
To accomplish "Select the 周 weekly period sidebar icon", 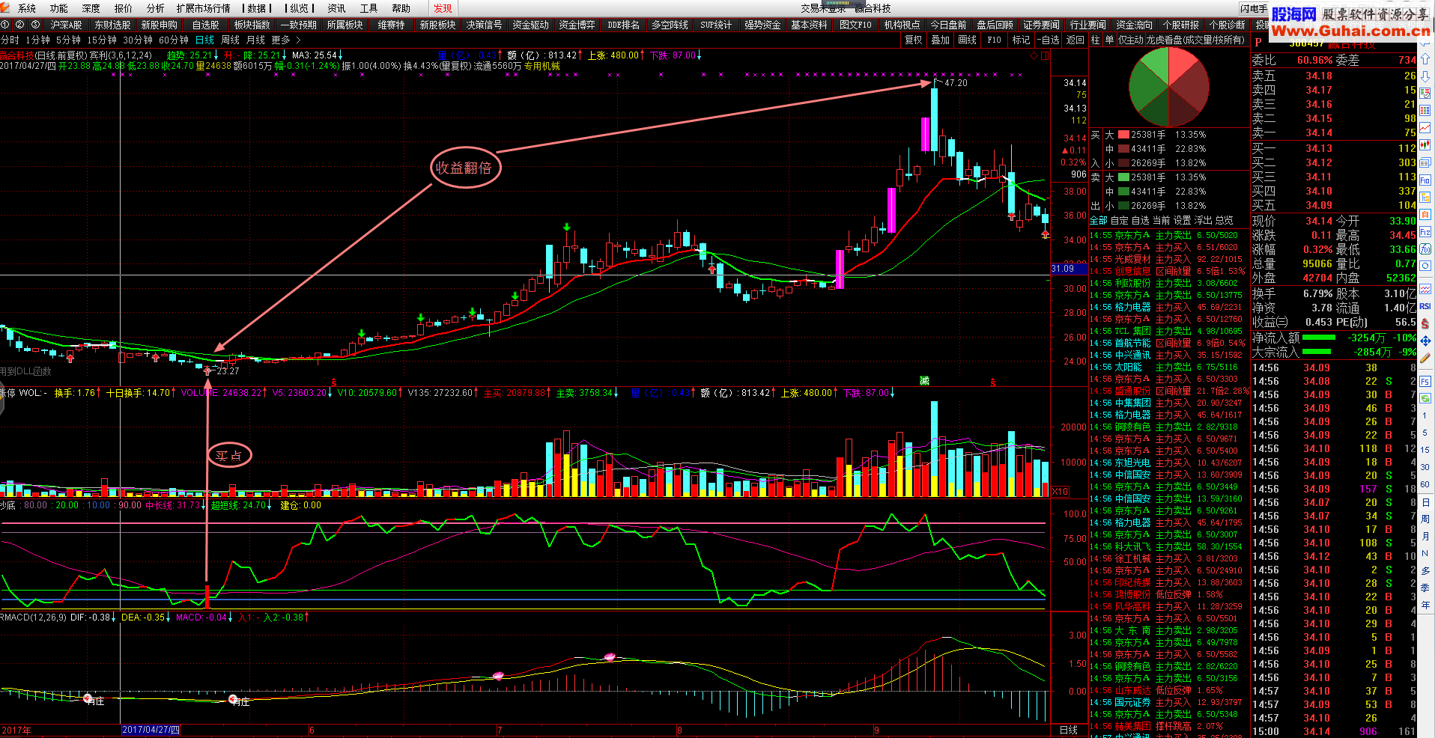I will [x=1425, y=519].
